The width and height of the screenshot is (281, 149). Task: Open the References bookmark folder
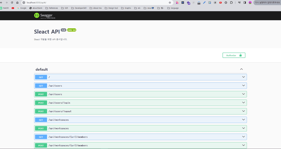click(x=52, y=8)
